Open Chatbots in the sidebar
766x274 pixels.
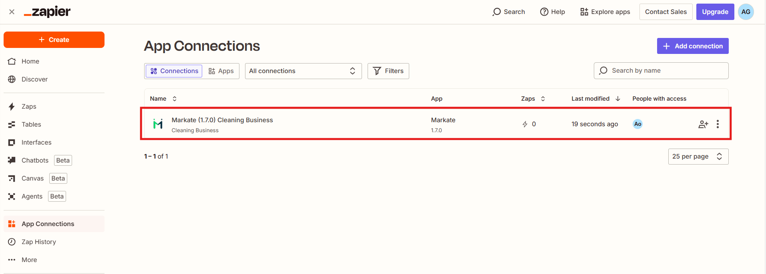pyautogui.click(x=54, y=161)
